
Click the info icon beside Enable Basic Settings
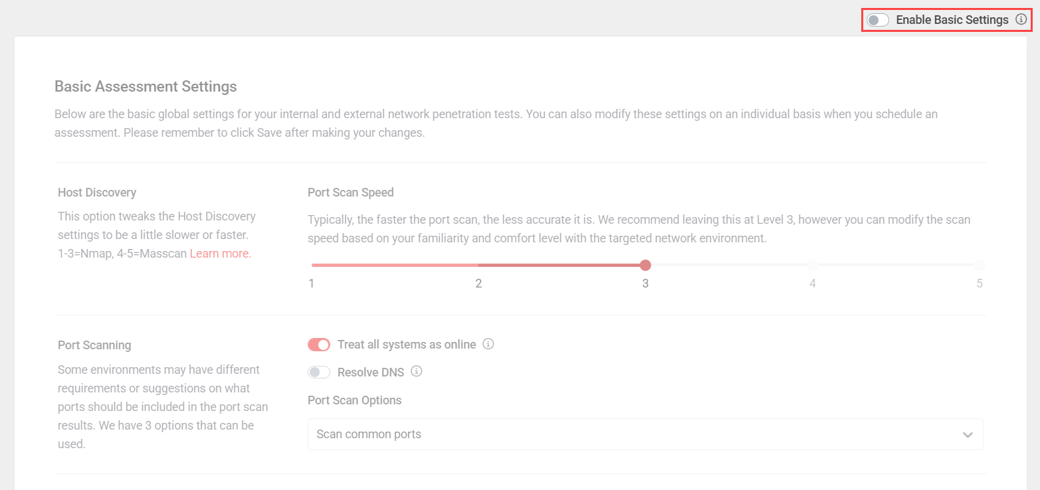point(1021,20)
